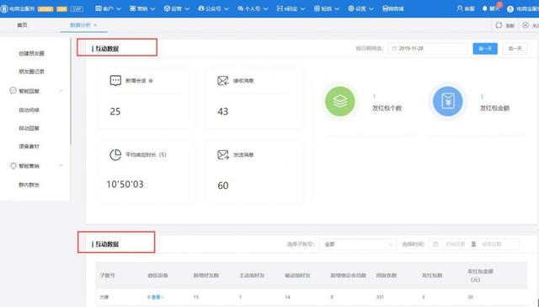Open the 设置 gear menu in top bar
The height and width of the screenshot is (307, 539).
tap(360, 8)
